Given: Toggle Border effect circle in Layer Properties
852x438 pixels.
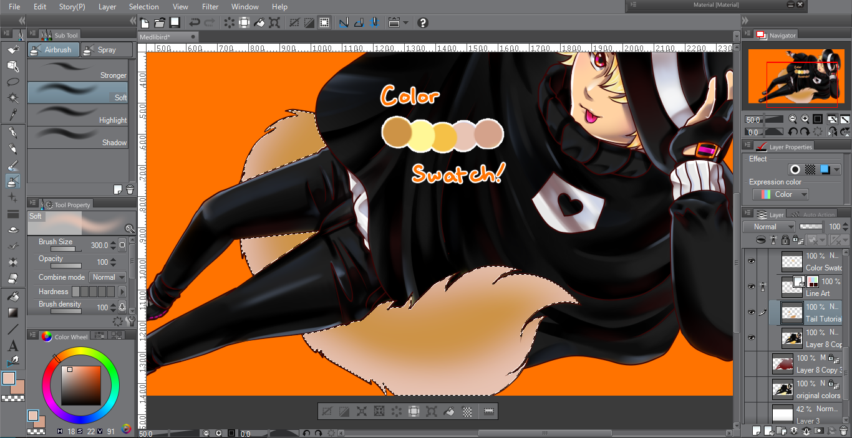Looking at the screenshot, I should coord(795,169).
